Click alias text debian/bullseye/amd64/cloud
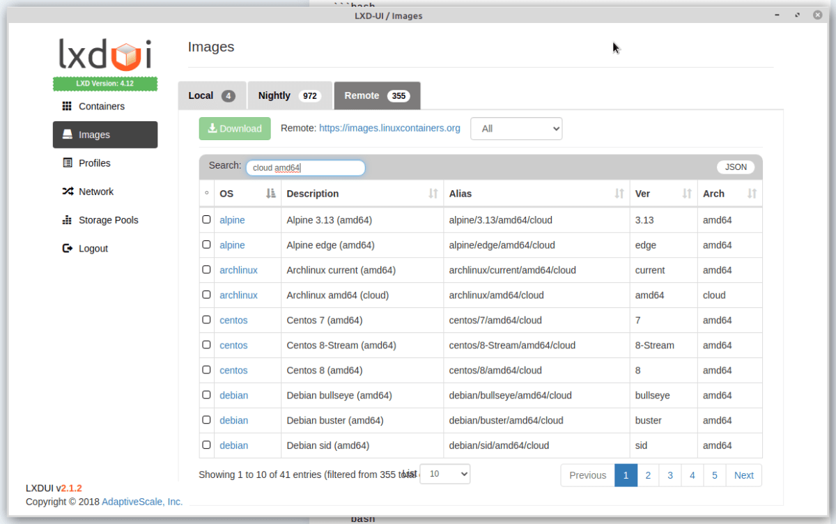836x524 pixels. pyautogui.click(x=510, y=395)
